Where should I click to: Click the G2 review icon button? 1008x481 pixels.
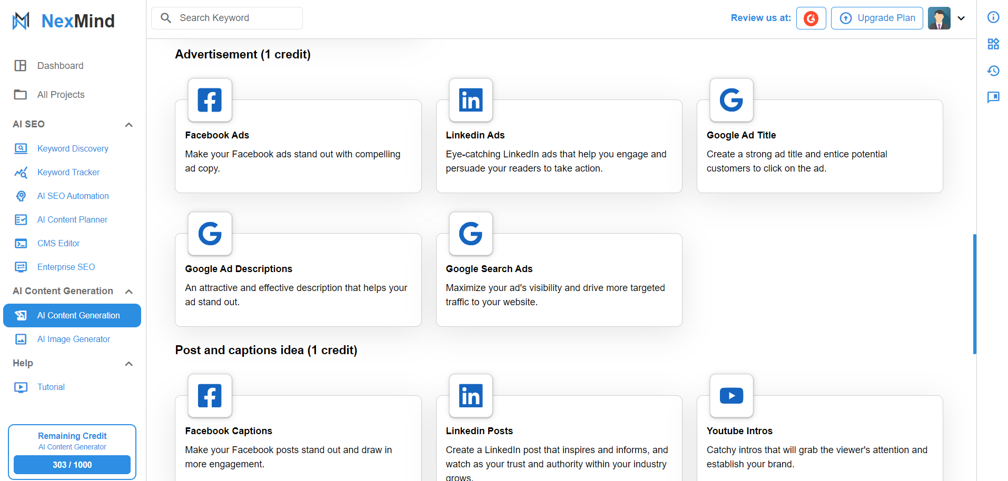[811, 18]
